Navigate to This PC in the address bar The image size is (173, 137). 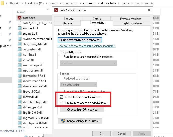pos(14,3)
